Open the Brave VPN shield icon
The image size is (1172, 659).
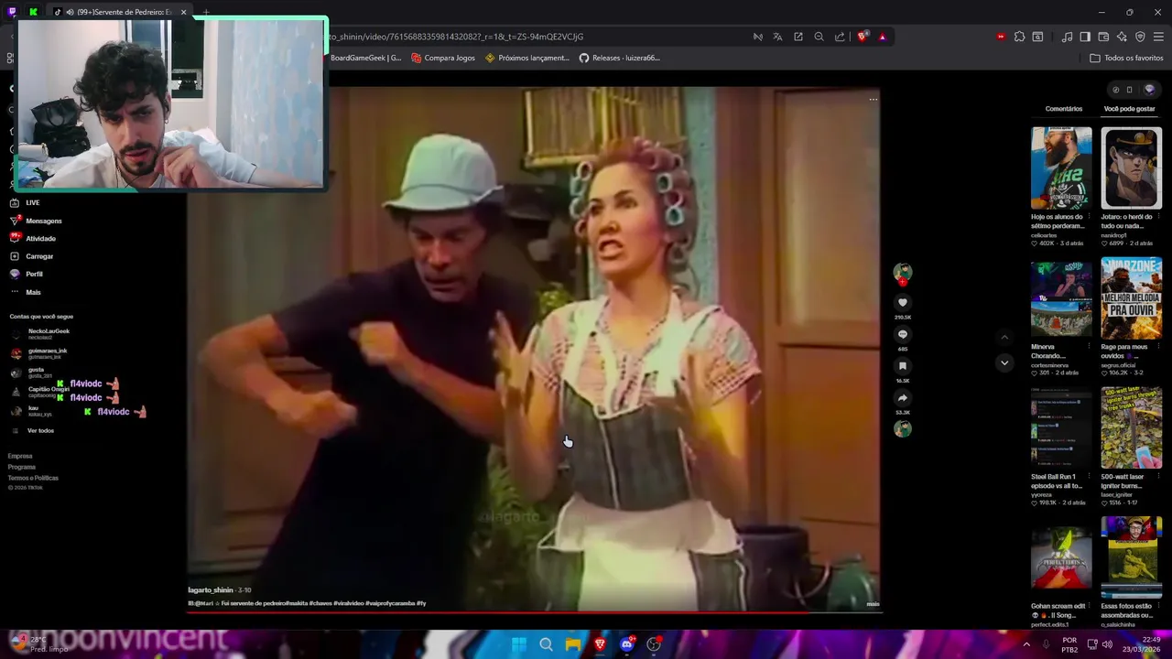pos(1140,37)
